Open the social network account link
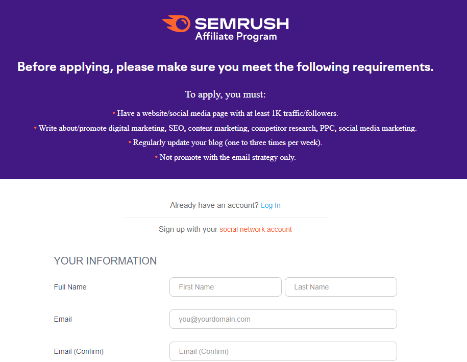The width and height of the screenshot is (467, 362). pyautogui.click(x=256, y=229)
